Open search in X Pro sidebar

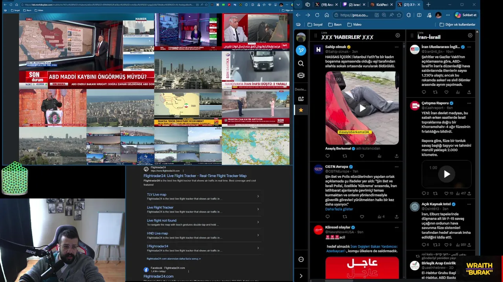tap(301, 63)
